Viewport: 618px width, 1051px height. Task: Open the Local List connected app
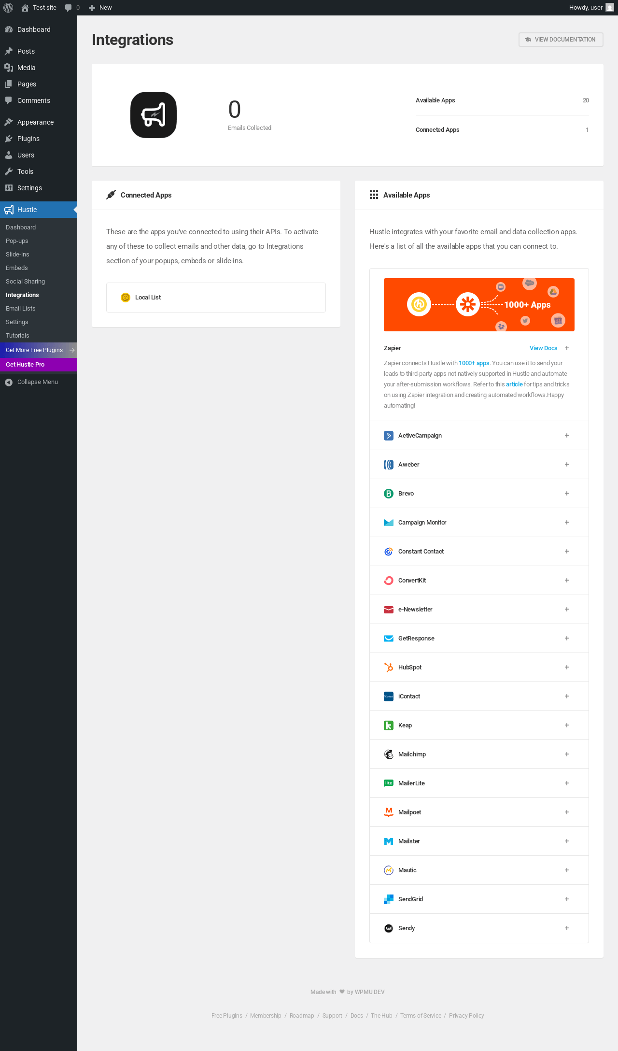pos(216,298)
